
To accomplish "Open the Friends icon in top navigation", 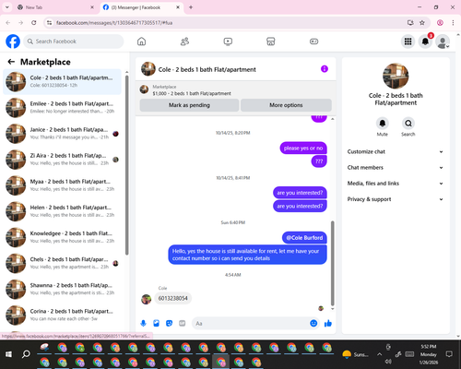I will point(184,42).
